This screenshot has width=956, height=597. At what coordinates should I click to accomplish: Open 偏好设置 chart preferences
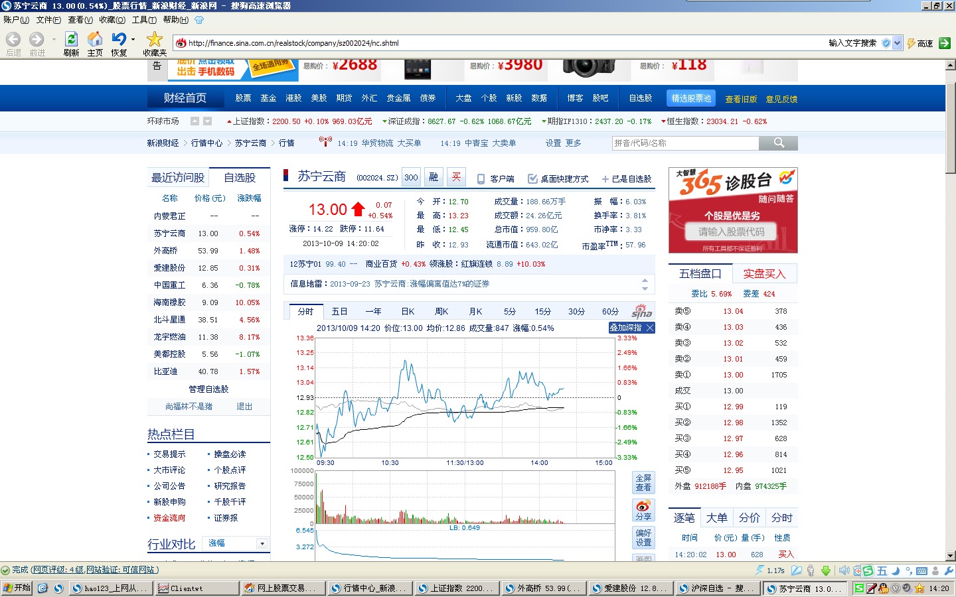(x=643, y=537)
